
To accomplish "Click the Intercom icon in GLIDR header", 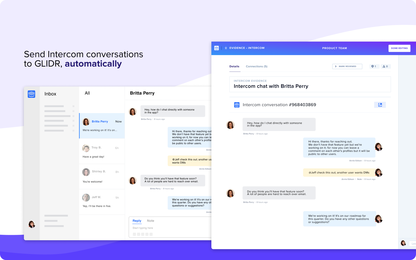I will point(217,48).
